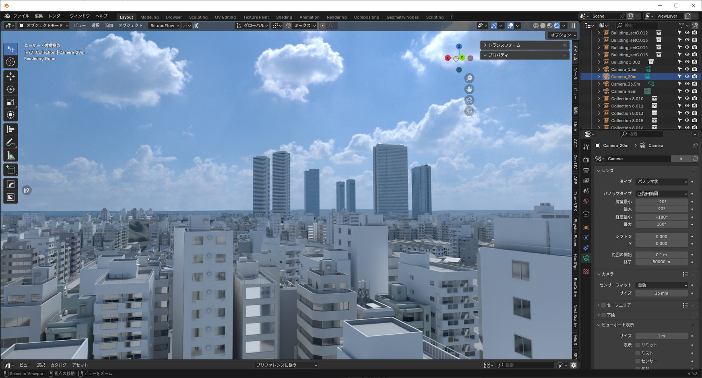
Task: Switch to the Shading workspace tab
Action: click(x=284, y=17)
